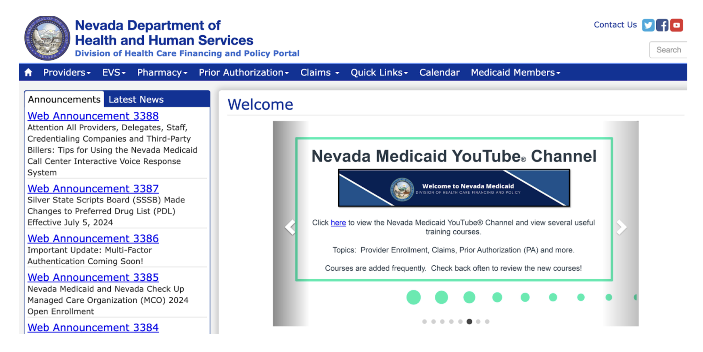Screen dimensions: 703x352
Task: Open the Facebook social media icon
Action: point(662,25)
